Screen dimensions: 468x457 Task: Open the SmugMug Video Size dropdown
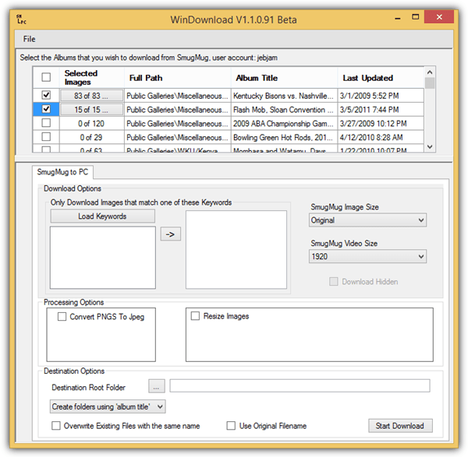point(367,256)
